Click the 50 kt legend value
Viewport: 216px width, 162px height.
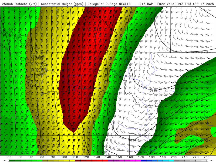pos(9,157)
